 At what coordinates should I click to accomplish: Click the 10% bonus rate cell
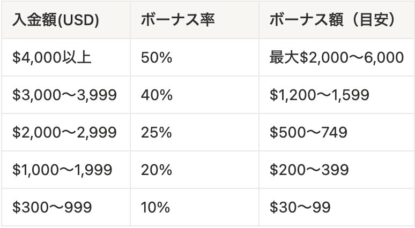click(156, 207)
